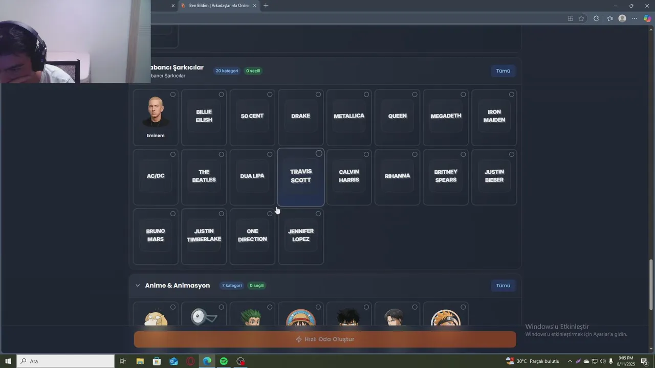Viewport: 655px width, 368px height.
Task: Open the browser profile avatar
Action: pyautogui.click(x=622, y=18)
